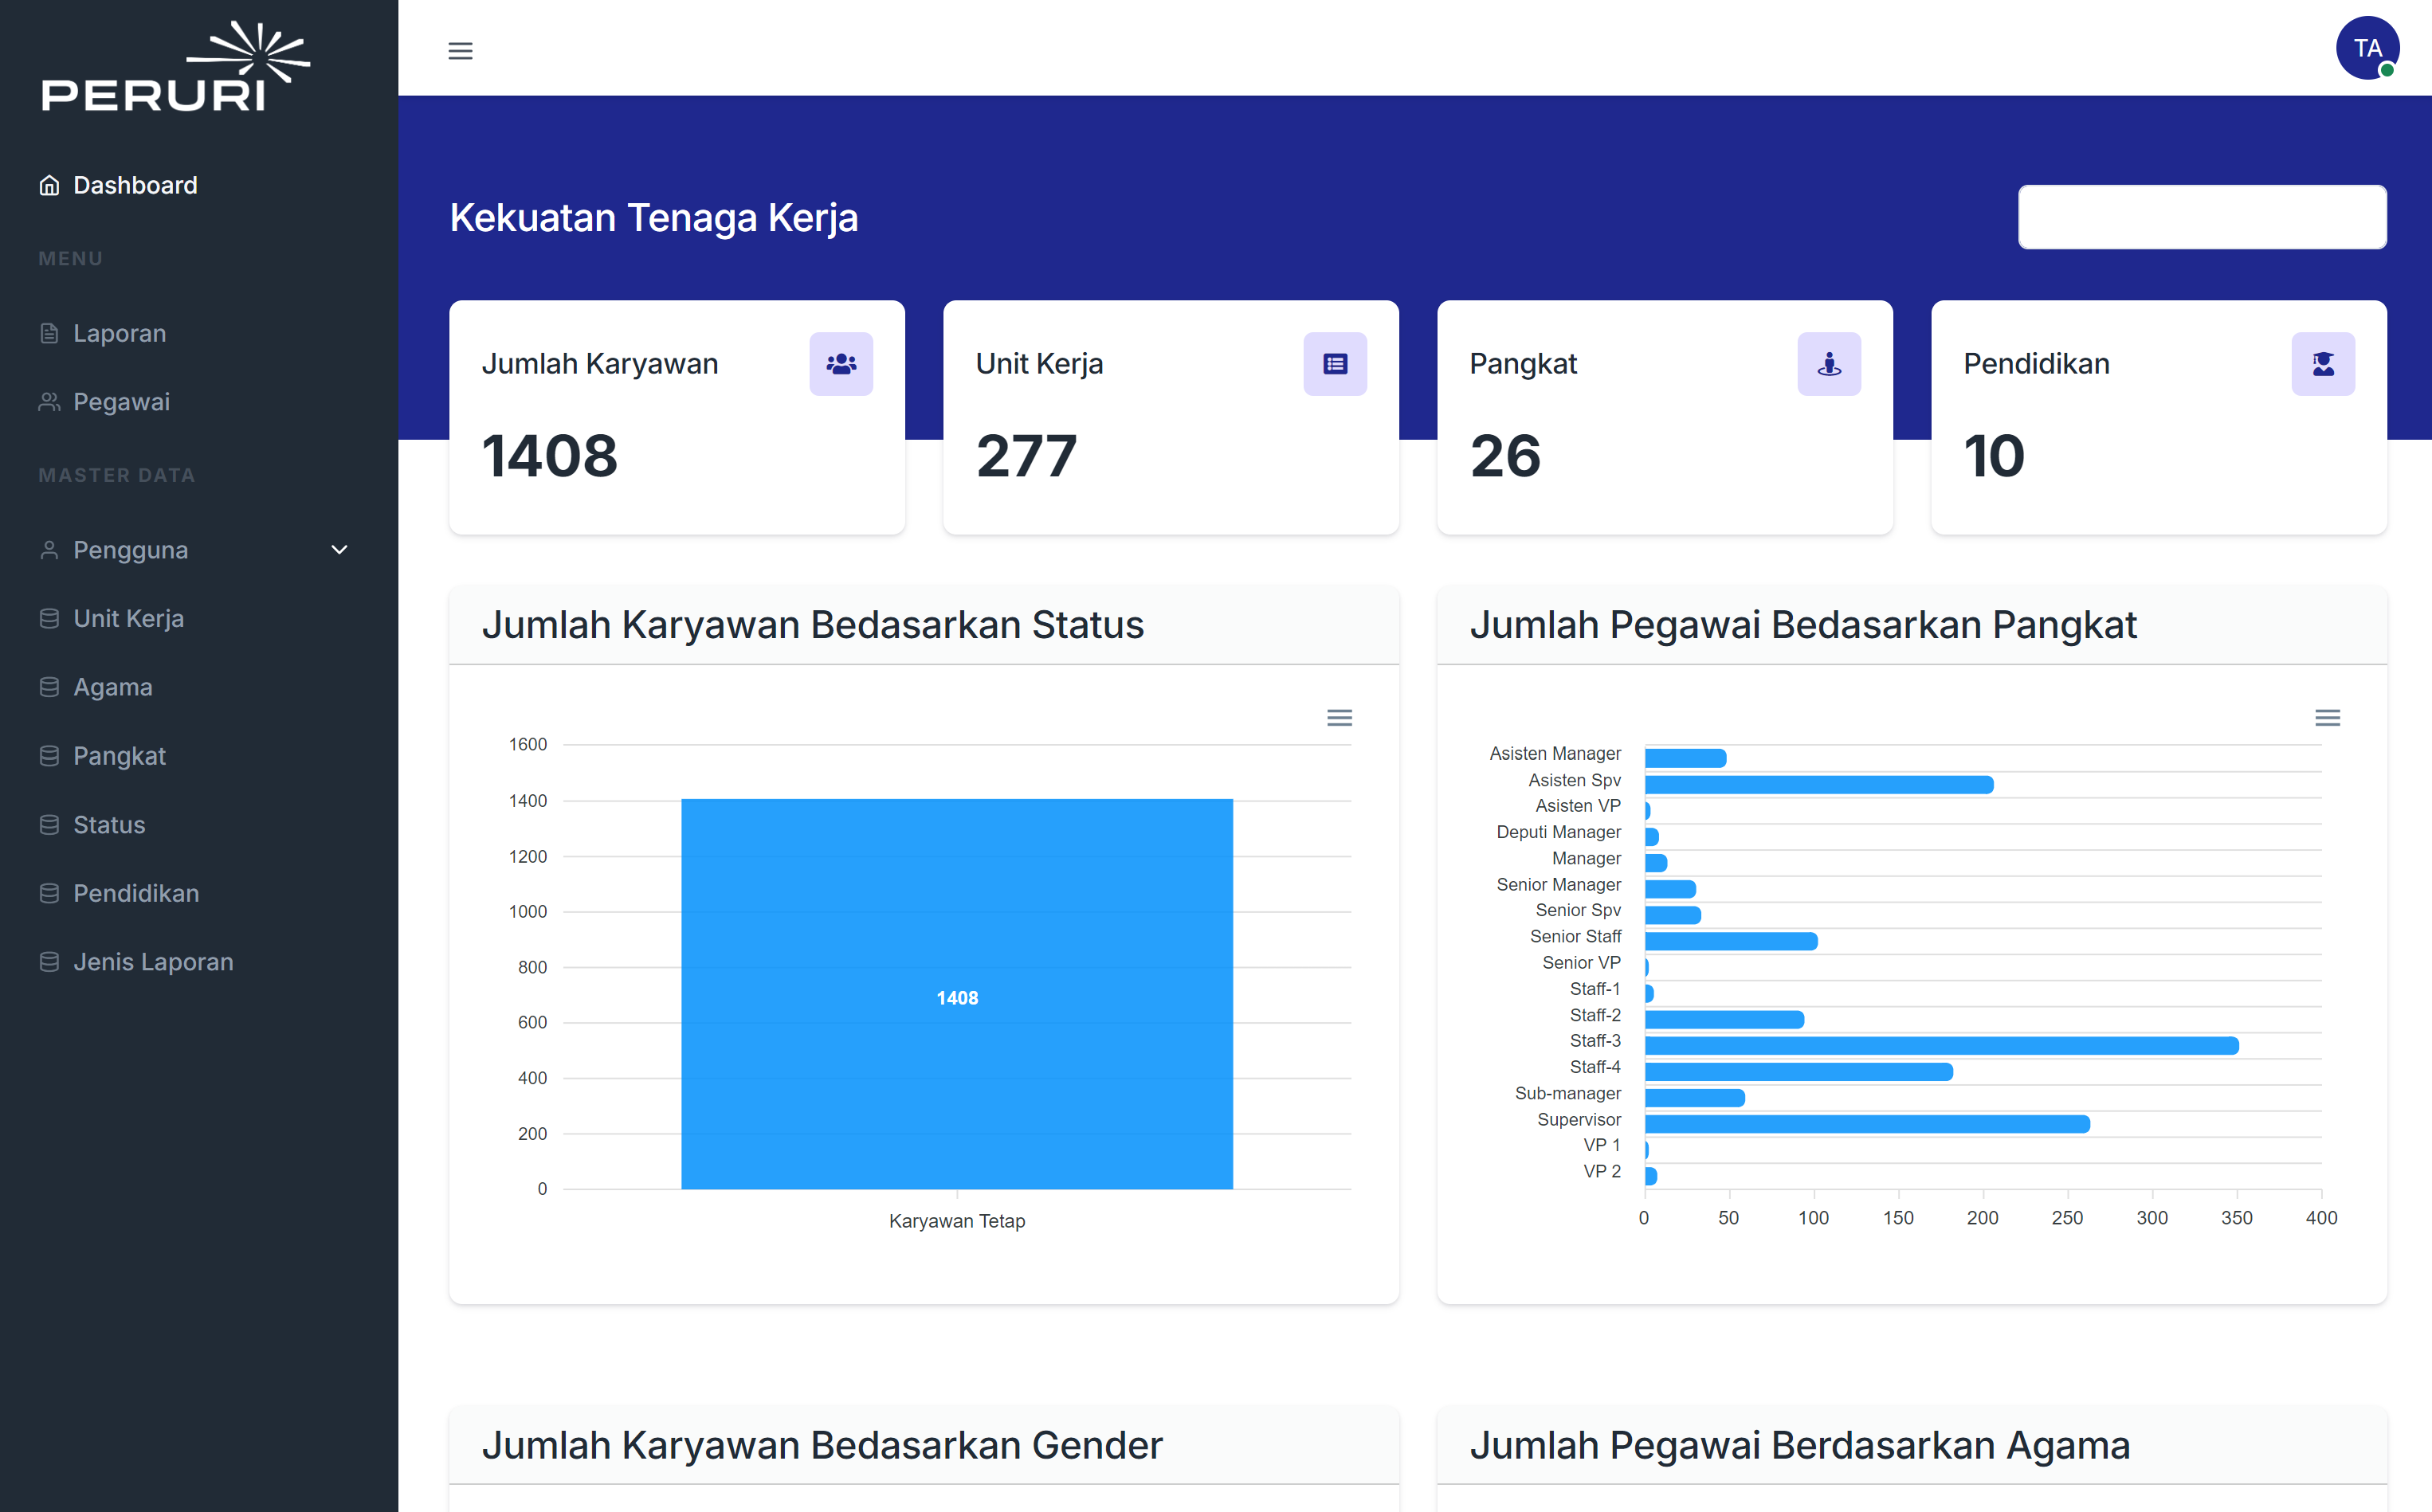Image resolution: width=2432 pixels, height=1512 pixels.
Task: Open the Pangkat master data link
Action: click(119, 756)
